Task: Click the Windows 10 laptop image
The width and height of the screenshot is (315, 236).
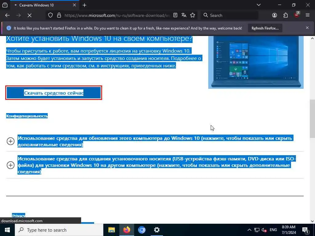Action: tap(256, 62)
